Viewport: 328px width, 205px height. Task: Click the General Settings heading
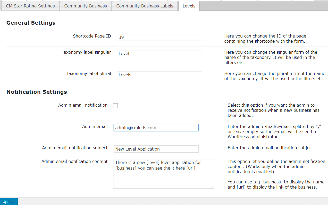tap(31, 23)
